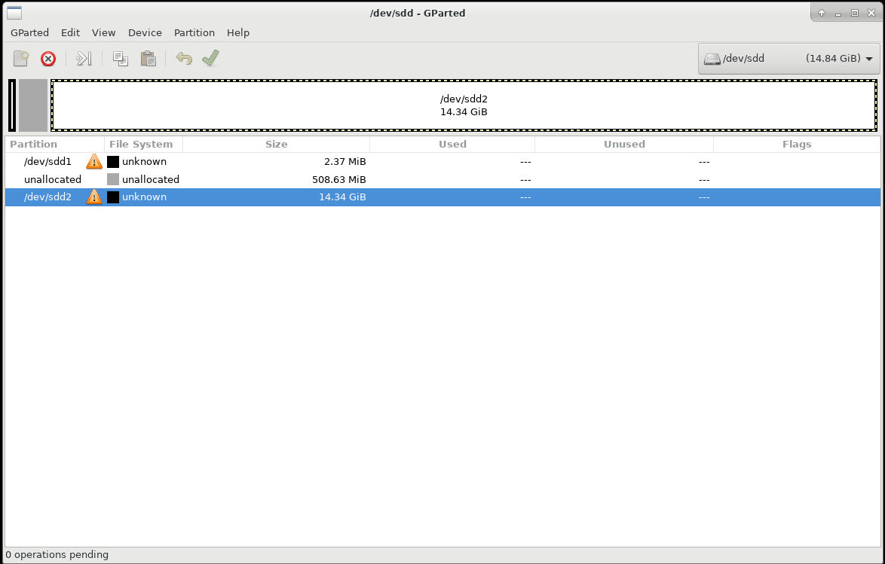Open the Help menu
This screenshot has width=885, height=564.
pyautogui.click(x=238, y=32)
